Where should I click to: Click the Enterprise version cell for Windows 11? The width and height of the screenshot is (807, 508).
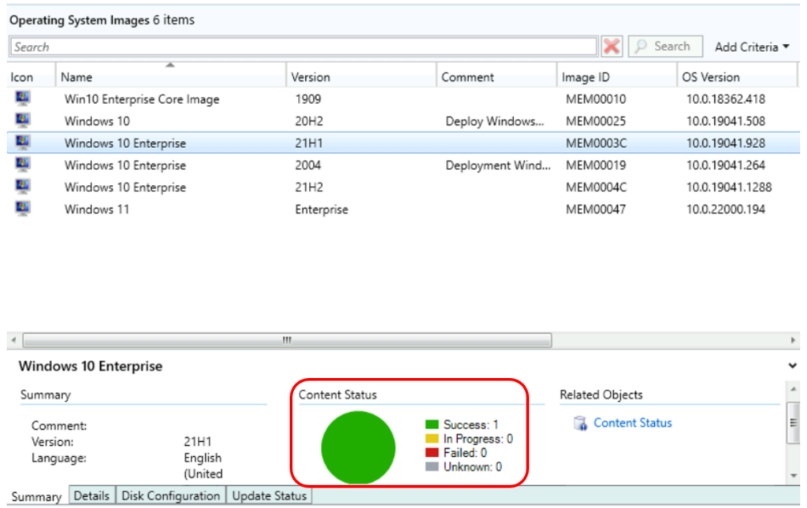322,210
